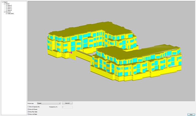Click the Close button
Screen dimensions: 196x116
click(x=191, y=114)
